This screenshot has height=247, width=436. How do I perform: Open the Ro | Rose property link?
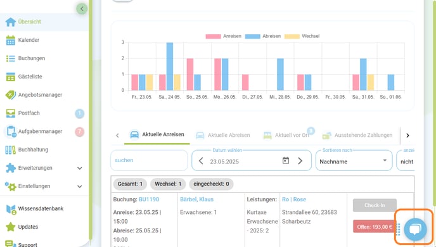point(294,199)
